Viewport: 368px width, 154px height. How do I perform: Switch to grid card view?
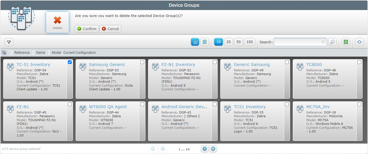195,42
